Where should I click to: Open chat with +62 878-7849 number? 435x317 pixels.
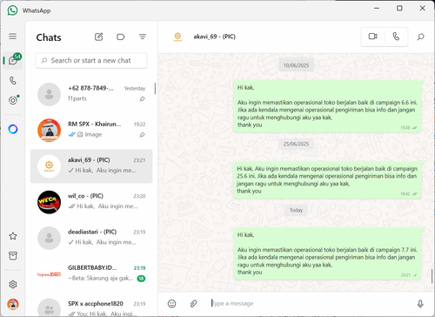point(91,94)
